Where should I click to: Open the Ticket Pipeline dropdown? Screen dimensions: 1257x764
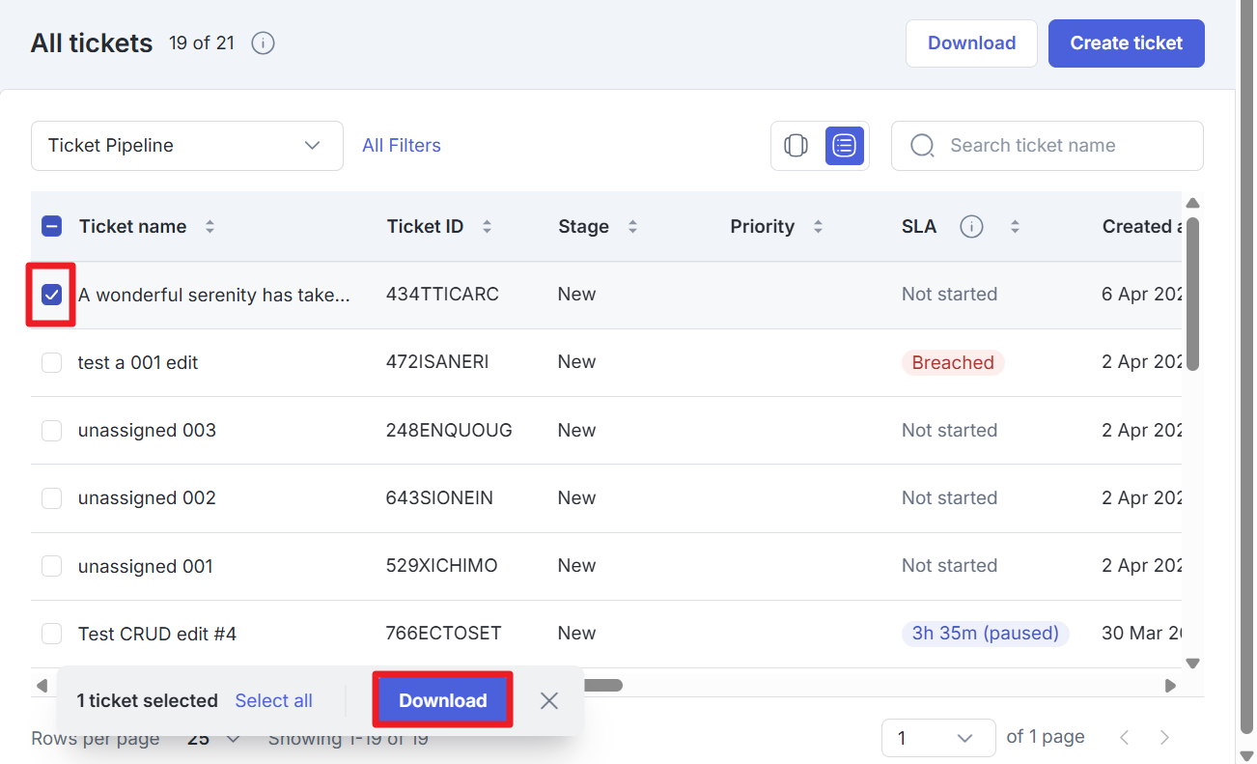[186, 146]
